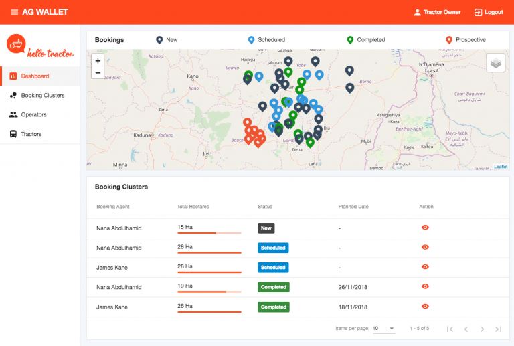
Task: Click the 19 Ha progress bar
Action: pyautogui.click(x=209, y=292)
